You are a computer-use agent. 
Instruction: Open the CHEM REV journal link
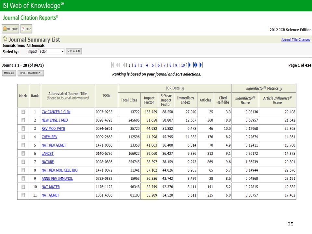click(x=49, y=137)
